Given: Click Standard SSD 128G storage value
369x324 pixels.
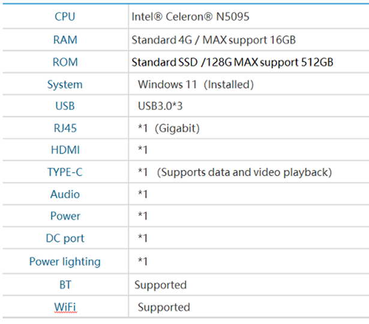Looking at the screenshot, I should click(232, 62).
